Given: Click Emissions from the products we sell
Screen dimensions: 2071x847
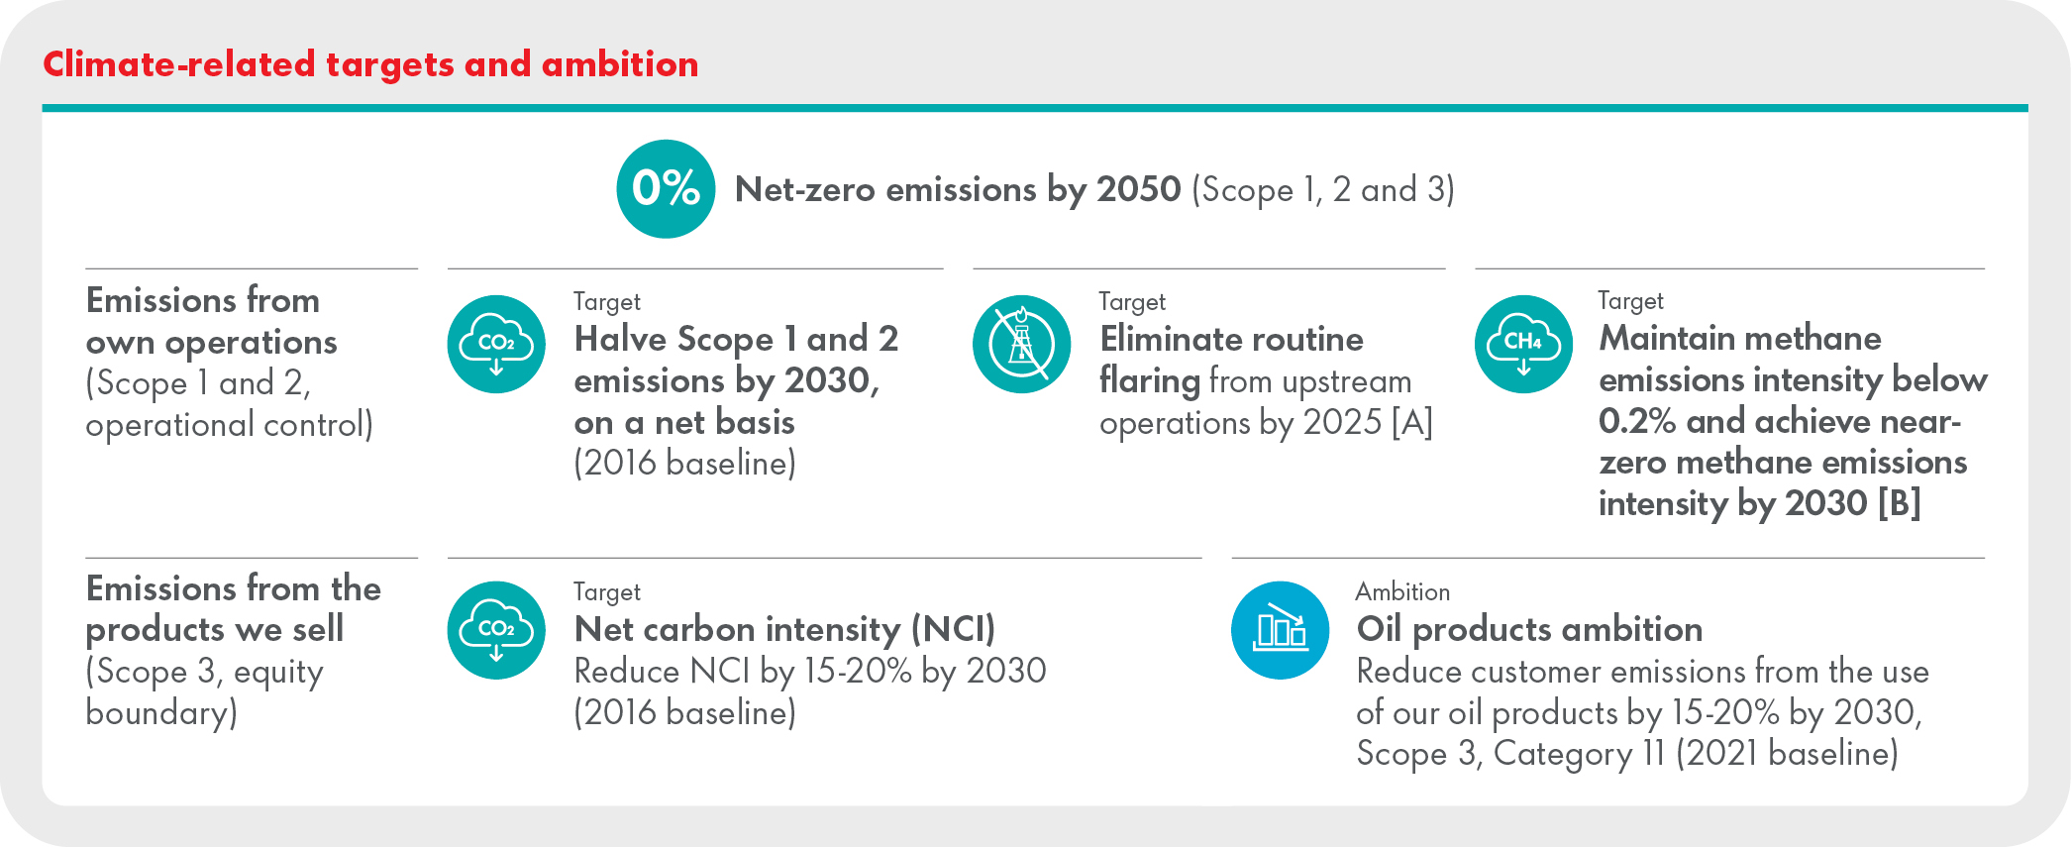Looking at the screenshot, I should [x=233, y=608].
